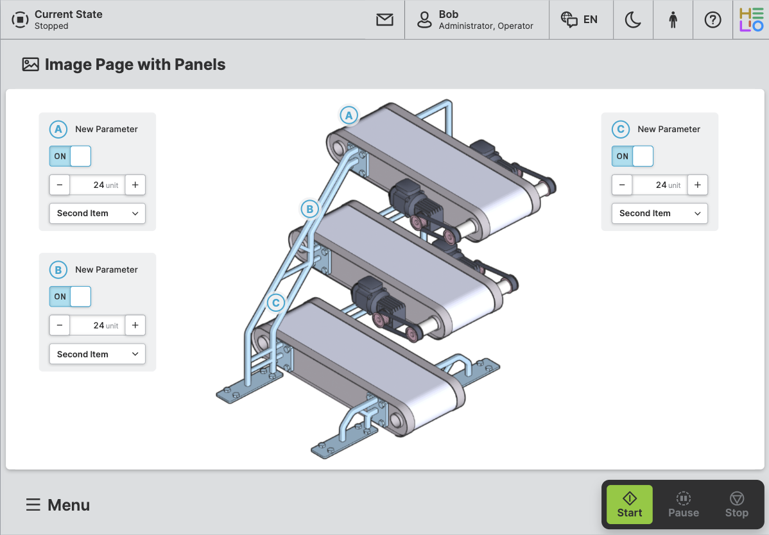
Task: Open the hamburger Menu
Action: (x=58, y=505)
